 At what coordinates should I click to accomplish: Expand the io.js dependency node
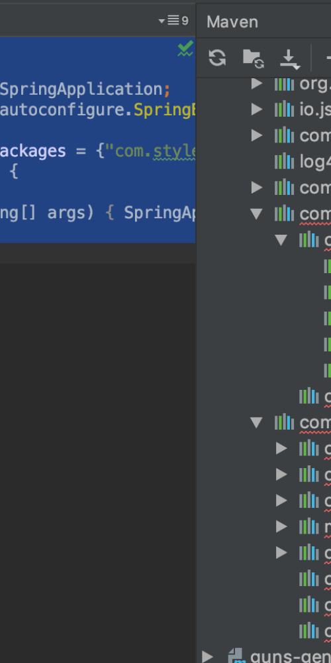(257, 109)
